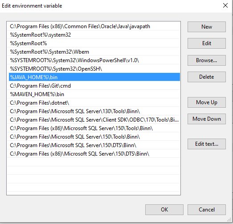Viewport: 233px width, 224px height.
Task: Click the Edit button
Action: tap(207, 43)
